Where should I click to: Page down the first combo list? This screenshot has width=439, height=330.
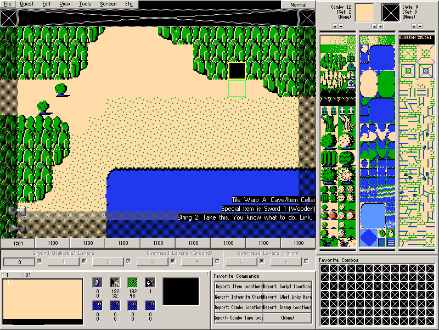click(341, 26)
